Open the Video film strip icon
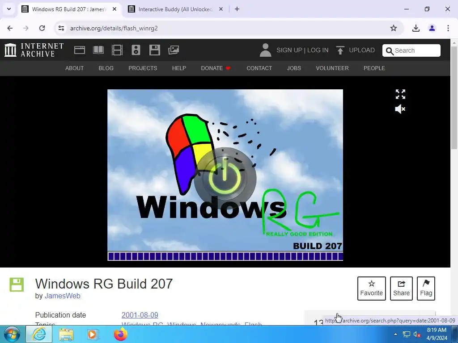 point(117,50)
